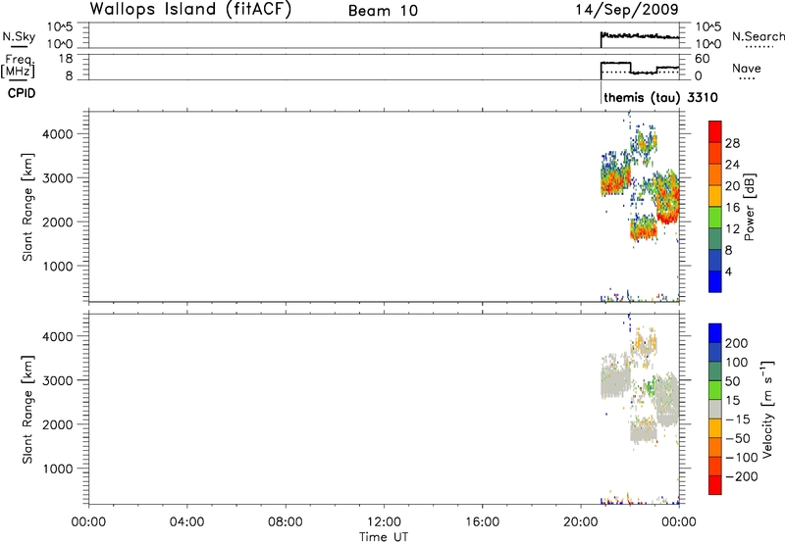Click the date '14/Sep/2009'

(627, 10)
